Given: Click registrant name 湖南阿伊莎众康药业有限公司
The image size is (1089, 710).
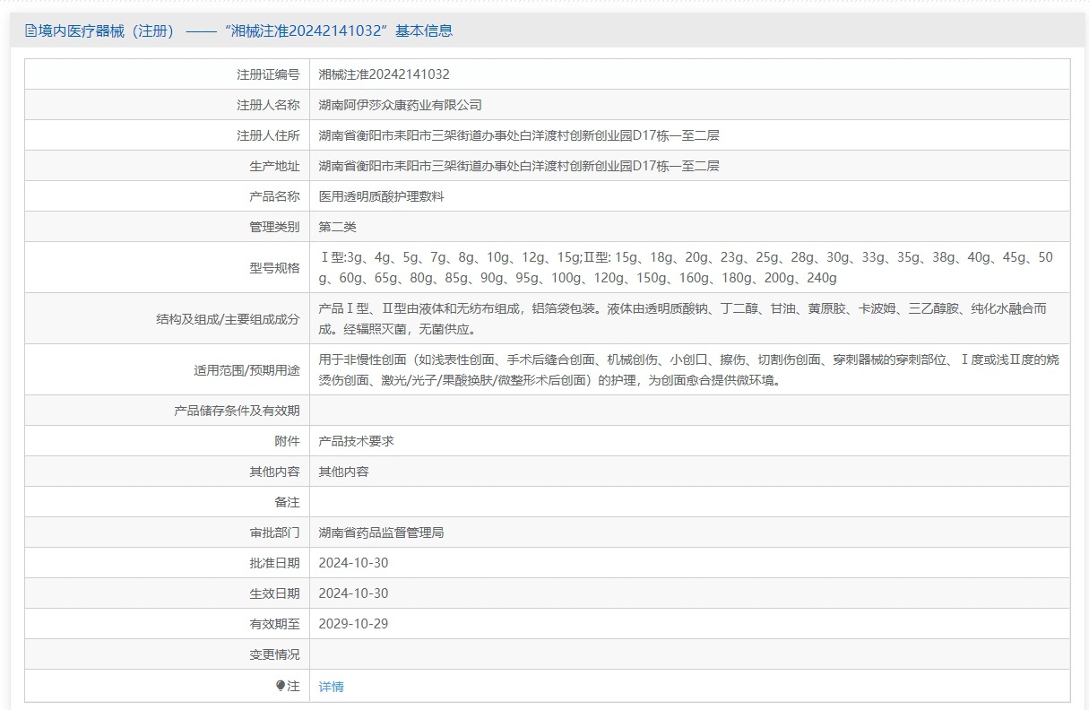Looking at the screenshot, I should tap(401, 105).
